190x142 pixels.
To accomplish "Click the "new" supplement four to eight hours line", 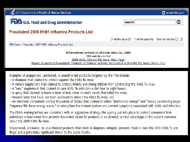I will coord(68,89).
